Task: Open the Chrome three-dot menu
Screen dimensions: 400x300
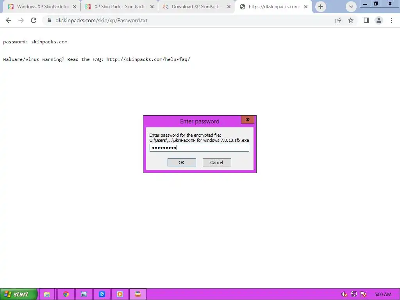Action: [391, 20]
